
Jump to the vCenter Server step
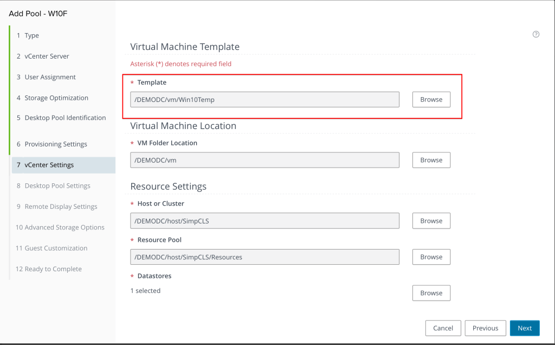tap(47, 56)
